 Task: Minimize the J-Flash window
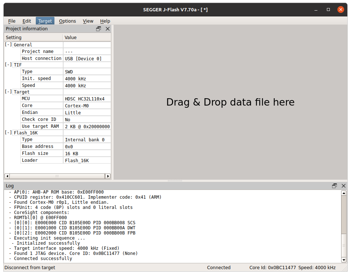coord(316,9)
